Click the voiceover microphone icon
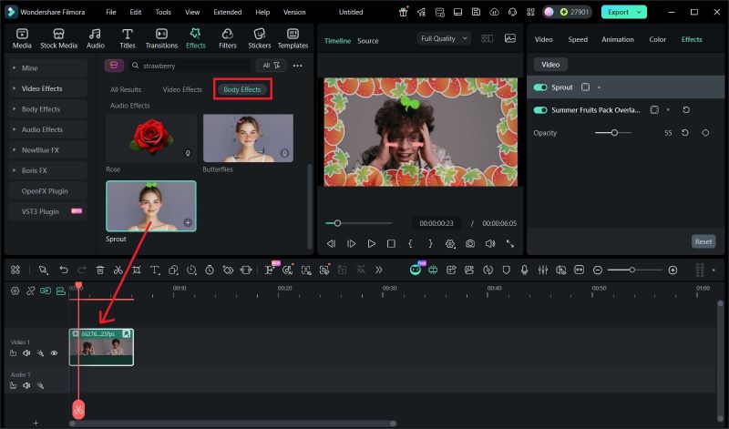This screenshot has height=429, width=729. 524,271
